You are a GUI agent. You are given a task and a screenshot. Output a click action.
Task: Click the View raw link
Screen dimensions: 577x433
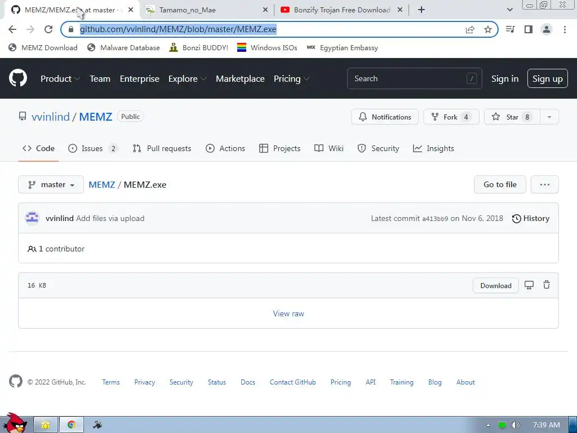[288, 313]
